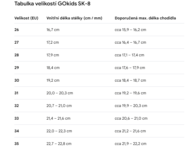Select size 30 row label

tap(17, 80)
